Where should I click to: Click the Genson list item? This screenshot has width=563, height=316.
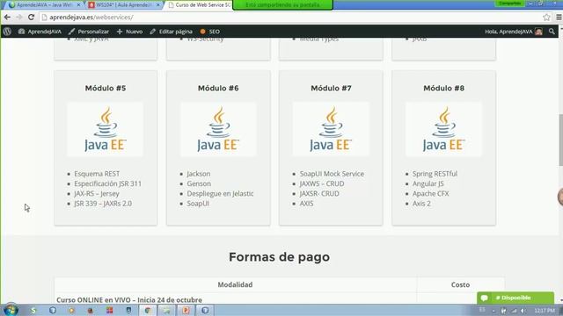tap(199, 183)
